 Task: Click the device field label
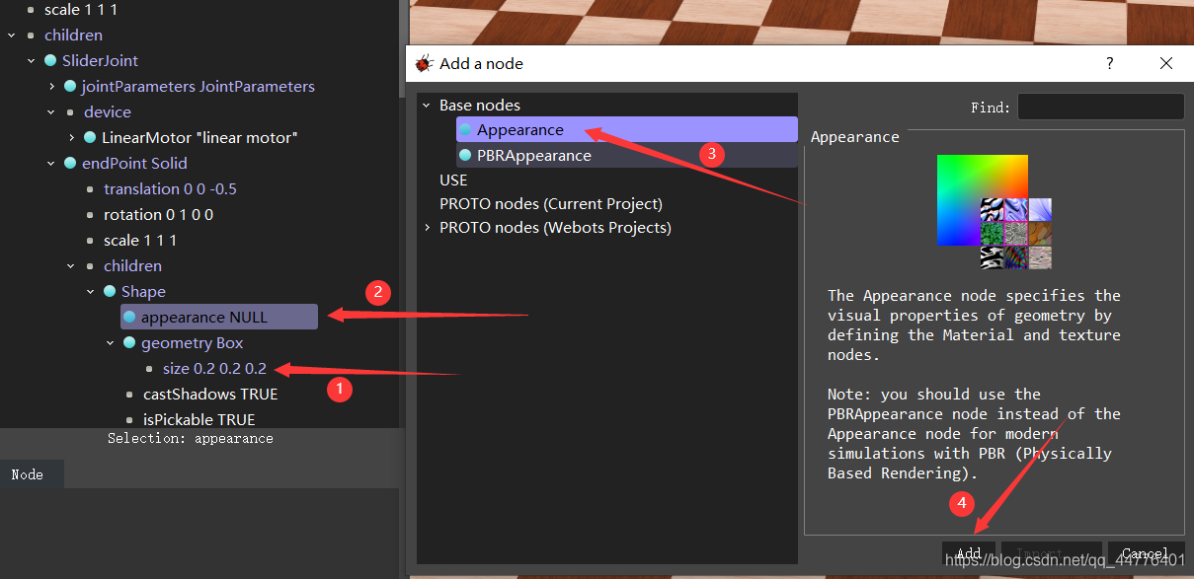pos(108,112)
